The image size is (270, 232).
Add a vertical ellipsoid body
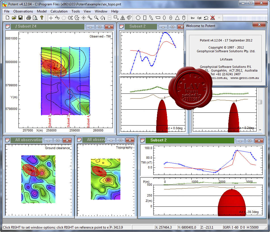coord(164,18)
